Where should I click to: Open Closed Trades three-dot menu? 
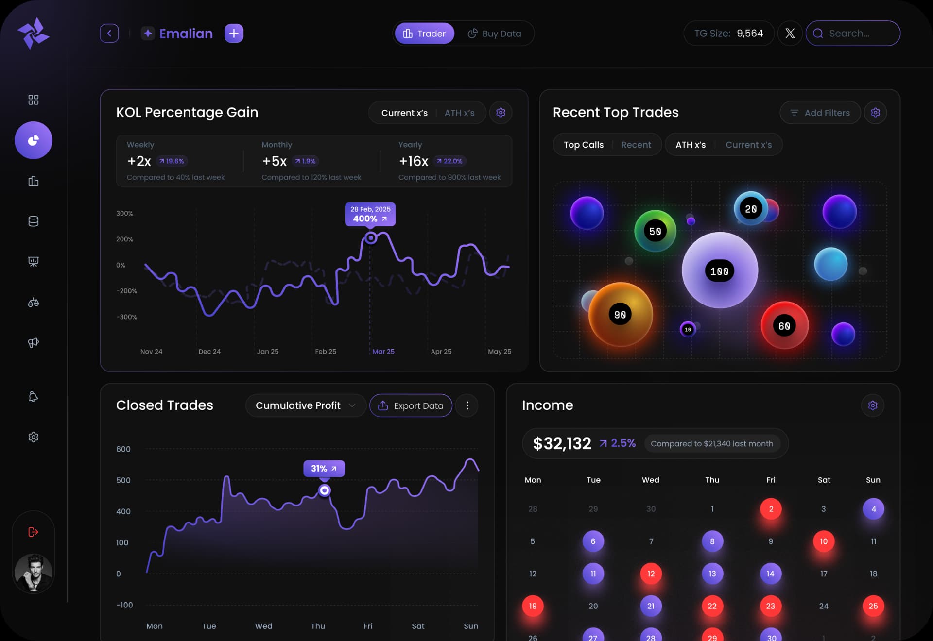pos(467,405)
